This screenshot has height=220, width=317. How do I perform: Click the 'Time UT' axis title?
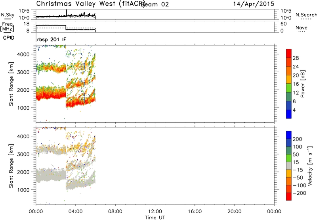155,218
